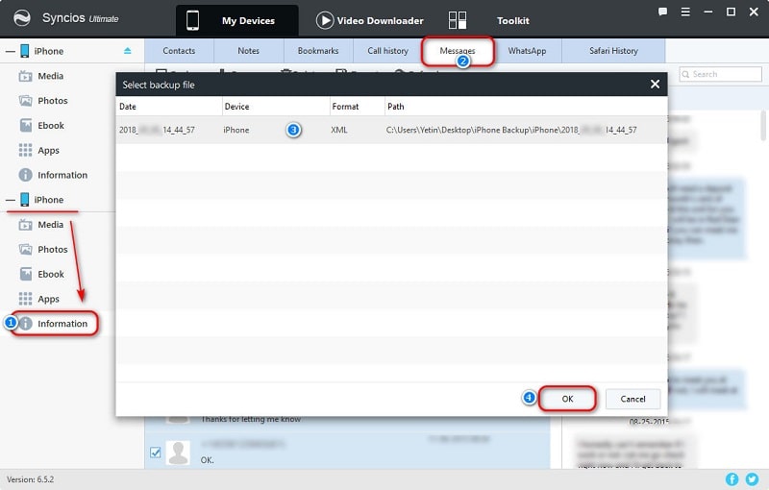This screenshot has height=490, width=769.
Task: Click the second iPhone device icon
Action: click(x=25, y=200)
